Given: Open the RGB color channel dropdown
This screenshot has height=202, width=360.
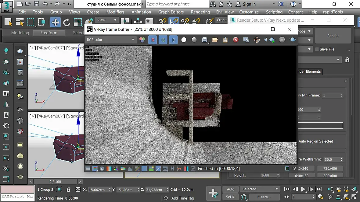Looking at the screenshot, I should point(110,40).
